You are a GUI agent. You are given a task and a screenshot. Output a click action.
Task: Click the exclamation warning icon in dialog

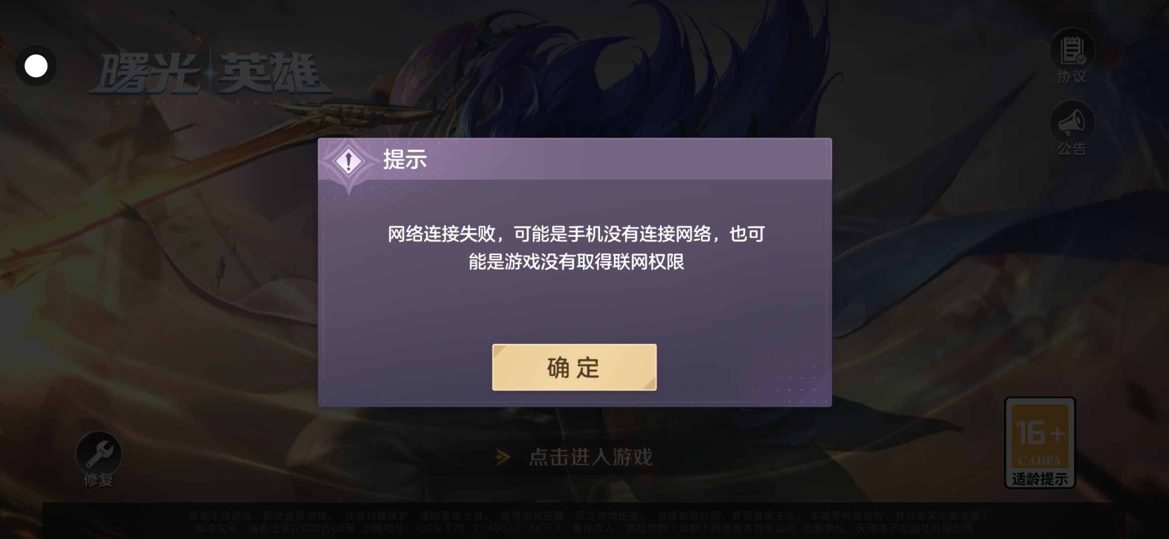(x=349, y=161)
